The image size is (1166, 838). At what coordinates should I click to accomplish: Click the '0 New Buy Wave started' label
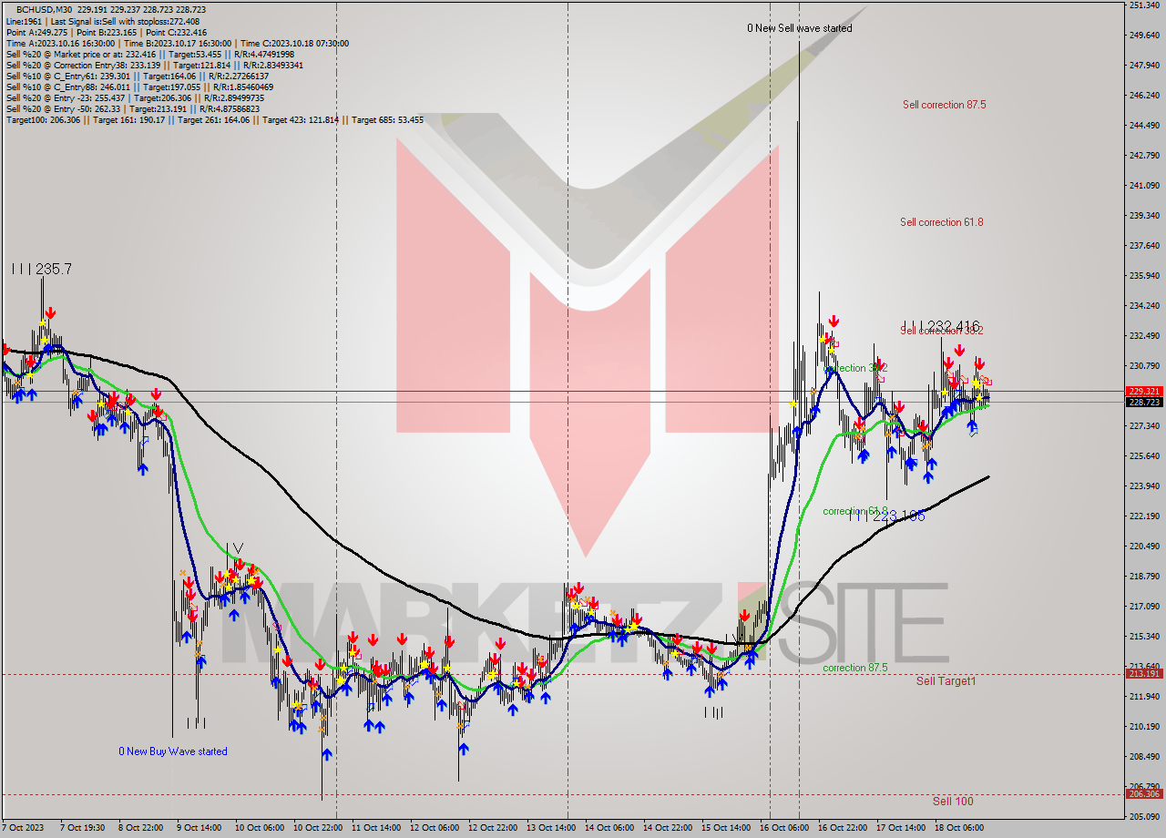coord(173,751)
